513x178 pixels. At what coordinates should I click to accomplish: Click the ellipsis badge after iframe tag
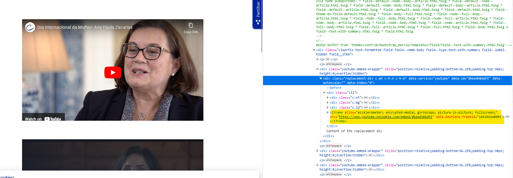[x=507, y=117]
